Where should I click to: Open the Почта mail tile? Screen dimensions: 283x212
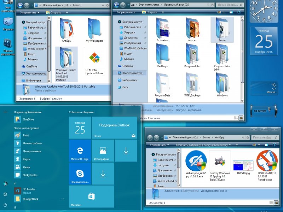114,128
